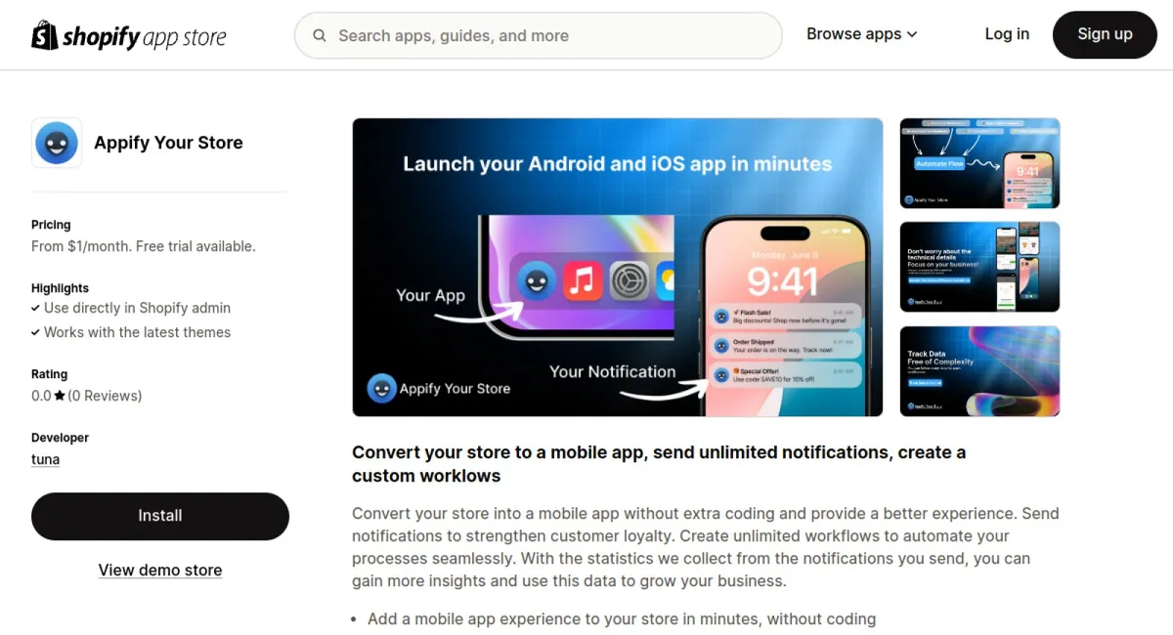The height and width of the screenshot is (635, 1173).
Task: Open the tuna developer link
Action: [45, 459]
